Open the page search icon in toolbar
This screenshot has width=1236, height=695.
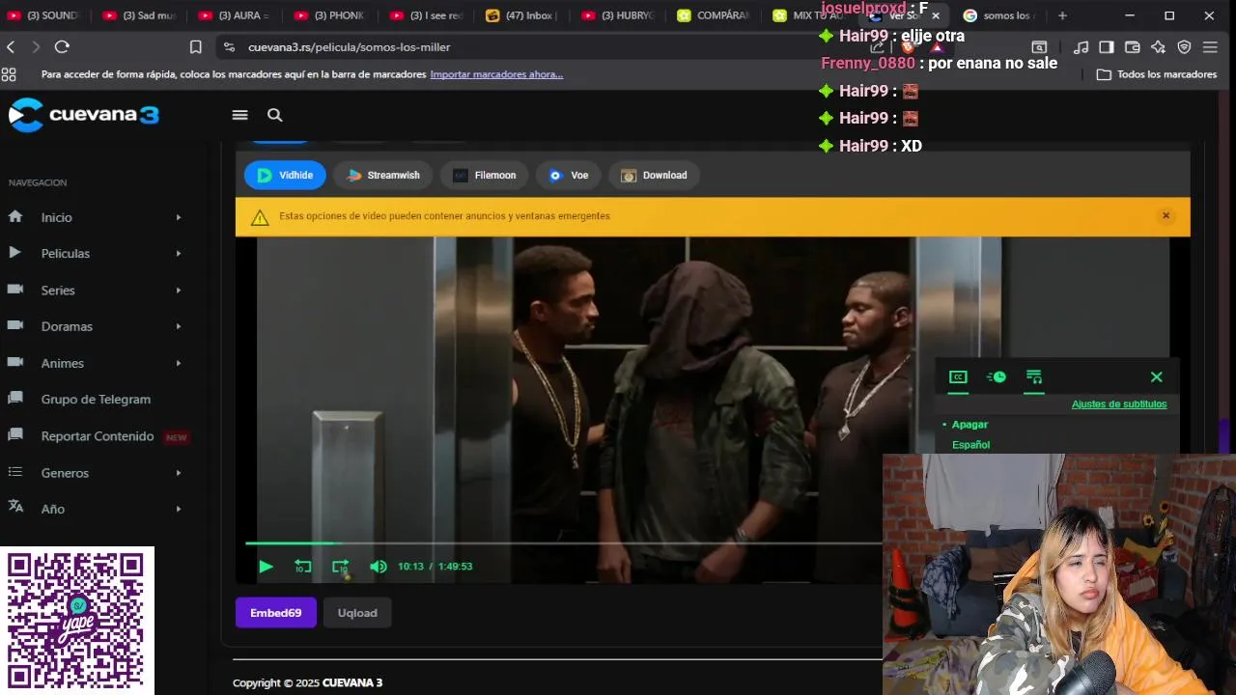[1039, 47]
